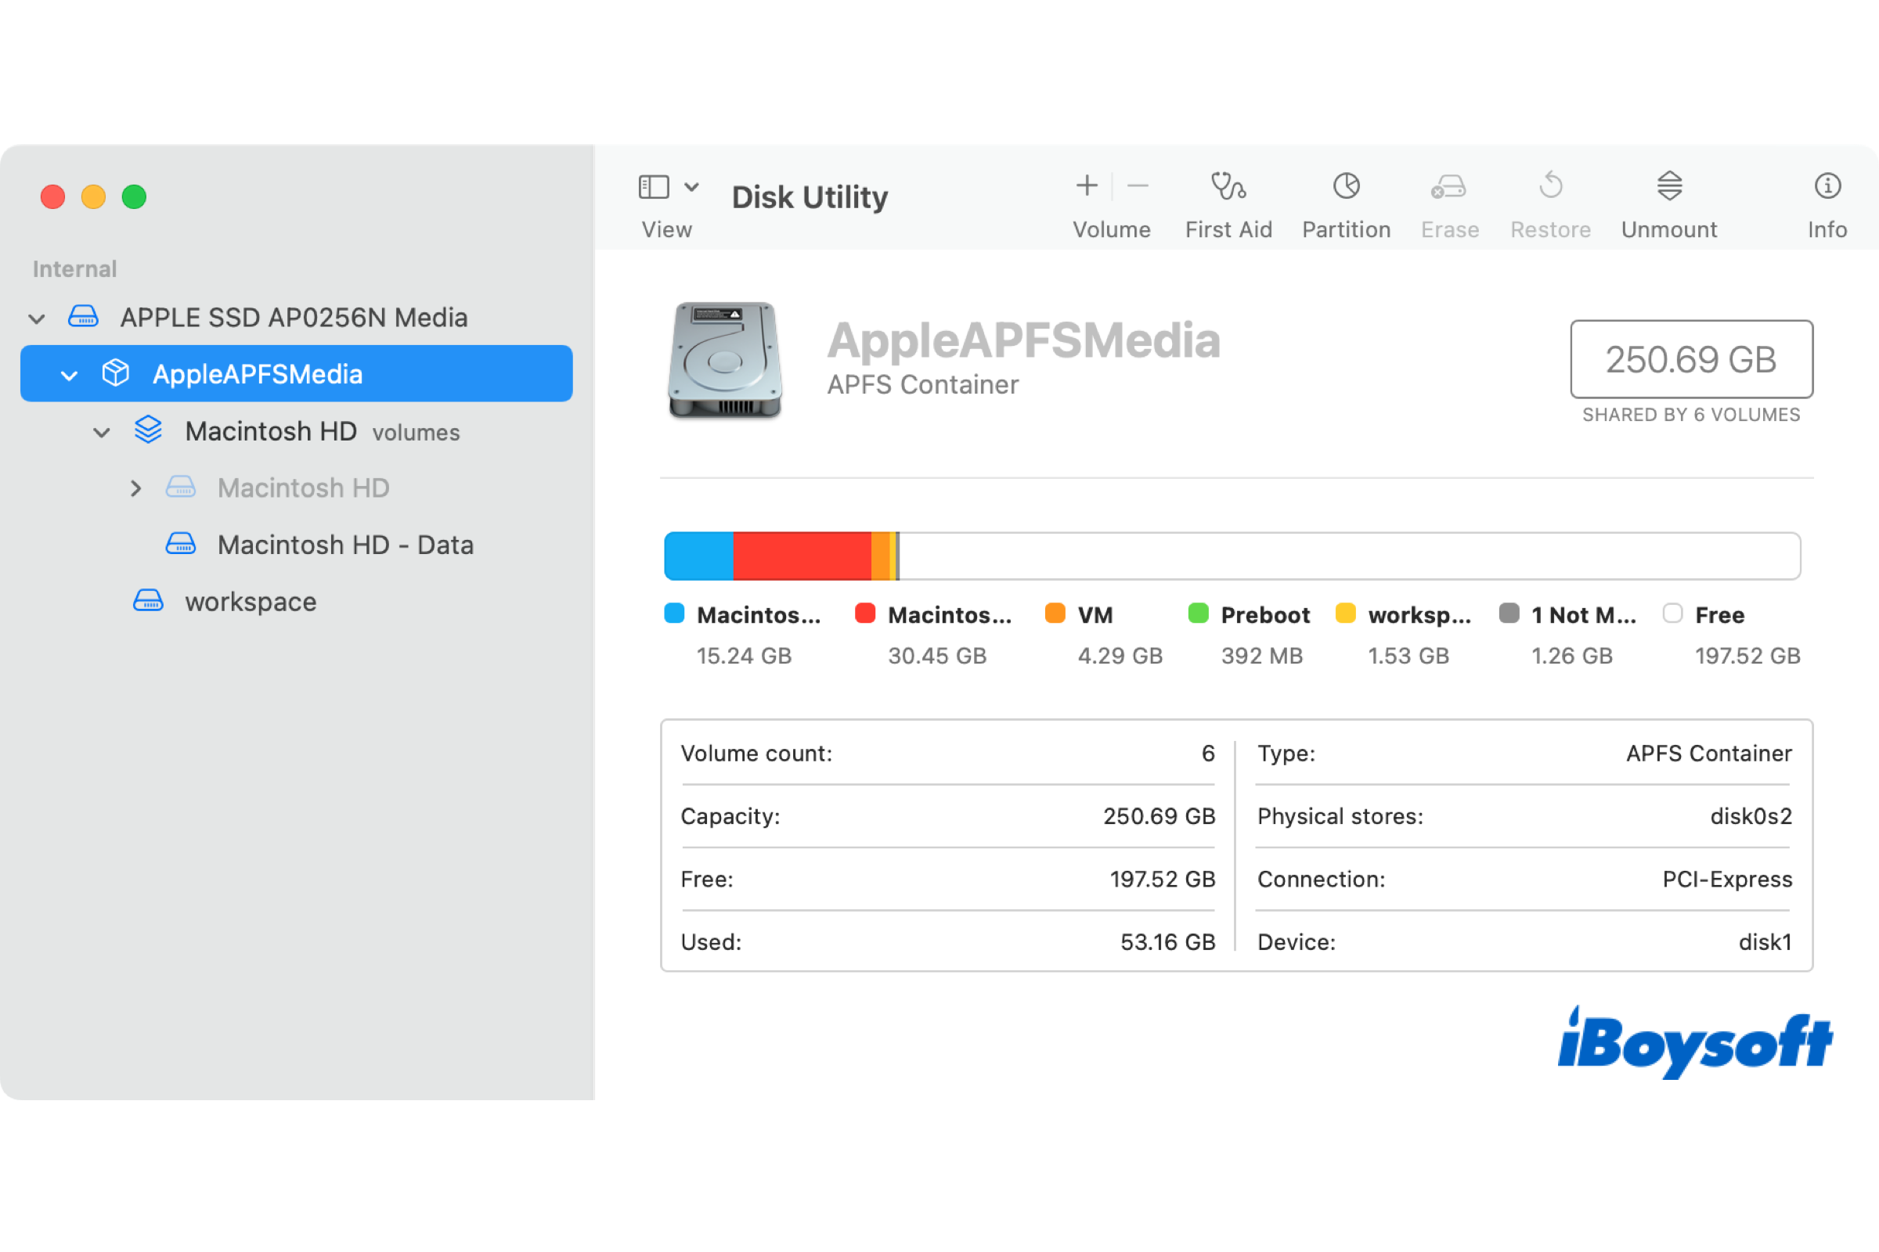The height and width of the screenshot is (1252, 1879).
Task: Click the green zoom window button
Action: pos(134,196)
